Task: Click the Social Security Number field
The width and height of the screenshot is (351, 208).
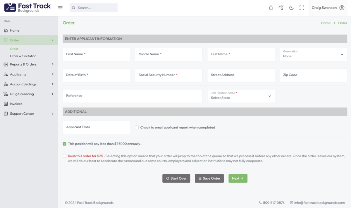Action: coord(168,75)
